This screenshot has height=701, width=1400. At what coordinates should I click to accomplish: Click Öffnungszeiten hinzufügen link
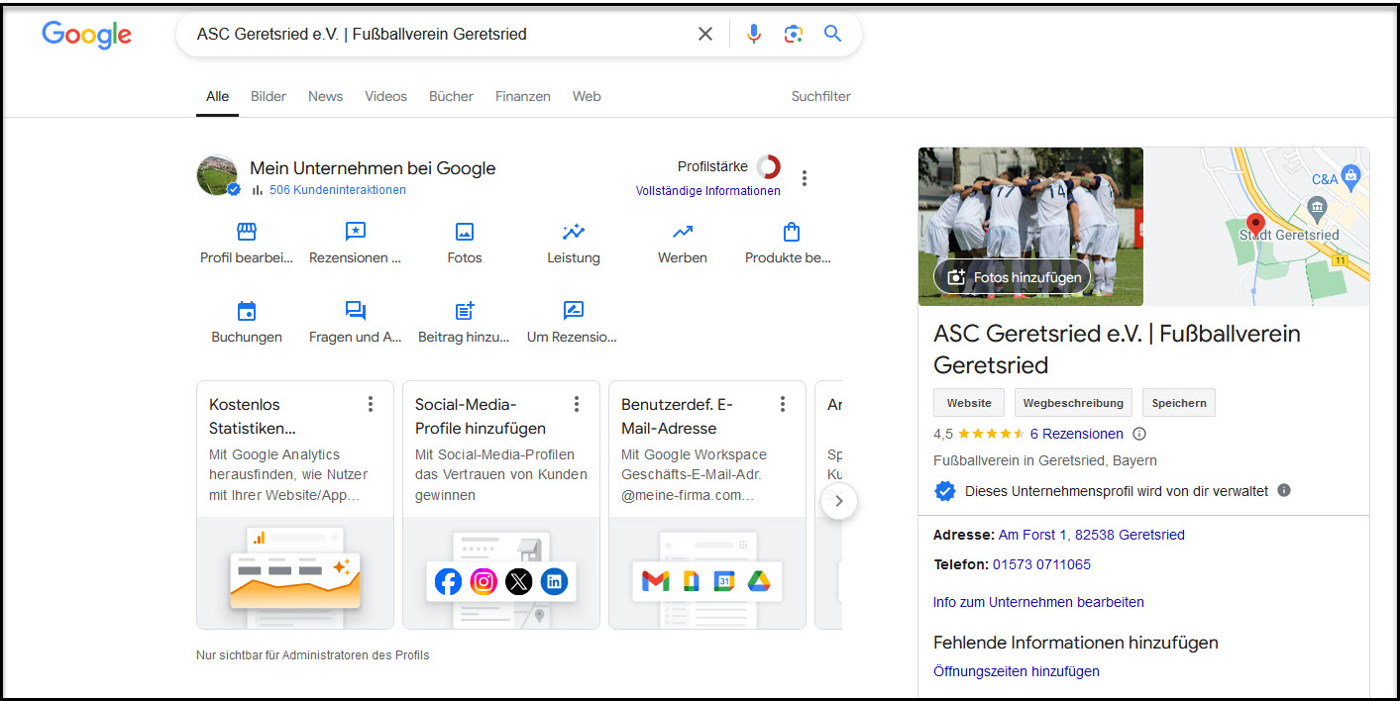tap(1017, 671)
